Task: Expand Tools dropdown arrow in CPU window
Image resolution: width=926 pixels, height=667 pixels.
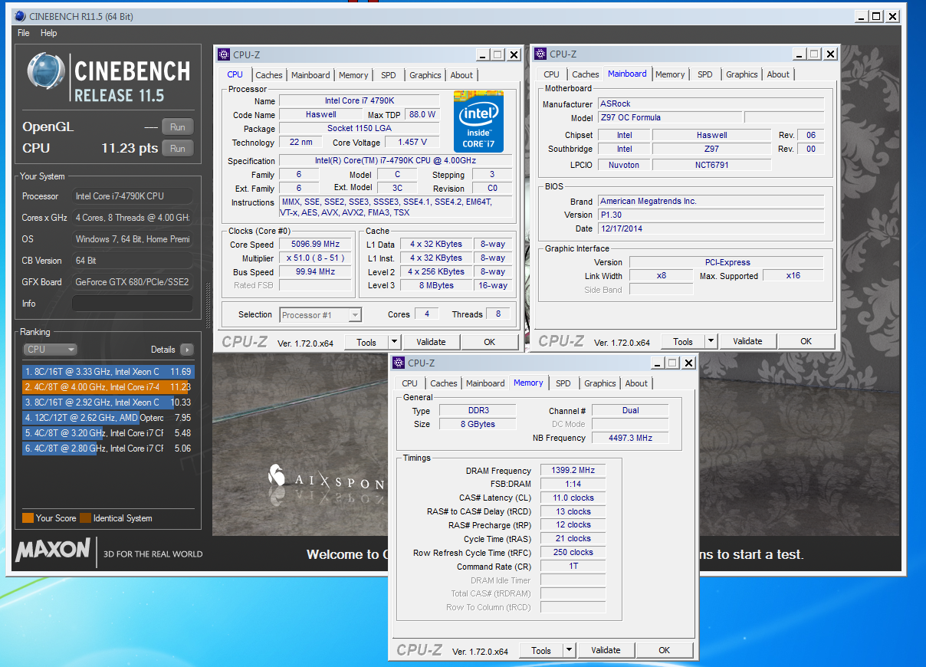Action: tap(395, 342)
